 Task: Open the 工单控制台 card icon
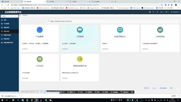click(x=160, y=30)
